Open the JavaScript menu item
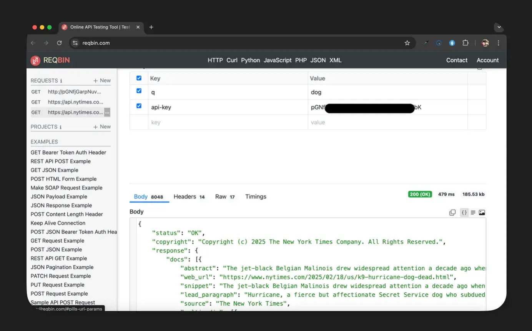This screenshot has height=331, width=532. tap(278, 60)
